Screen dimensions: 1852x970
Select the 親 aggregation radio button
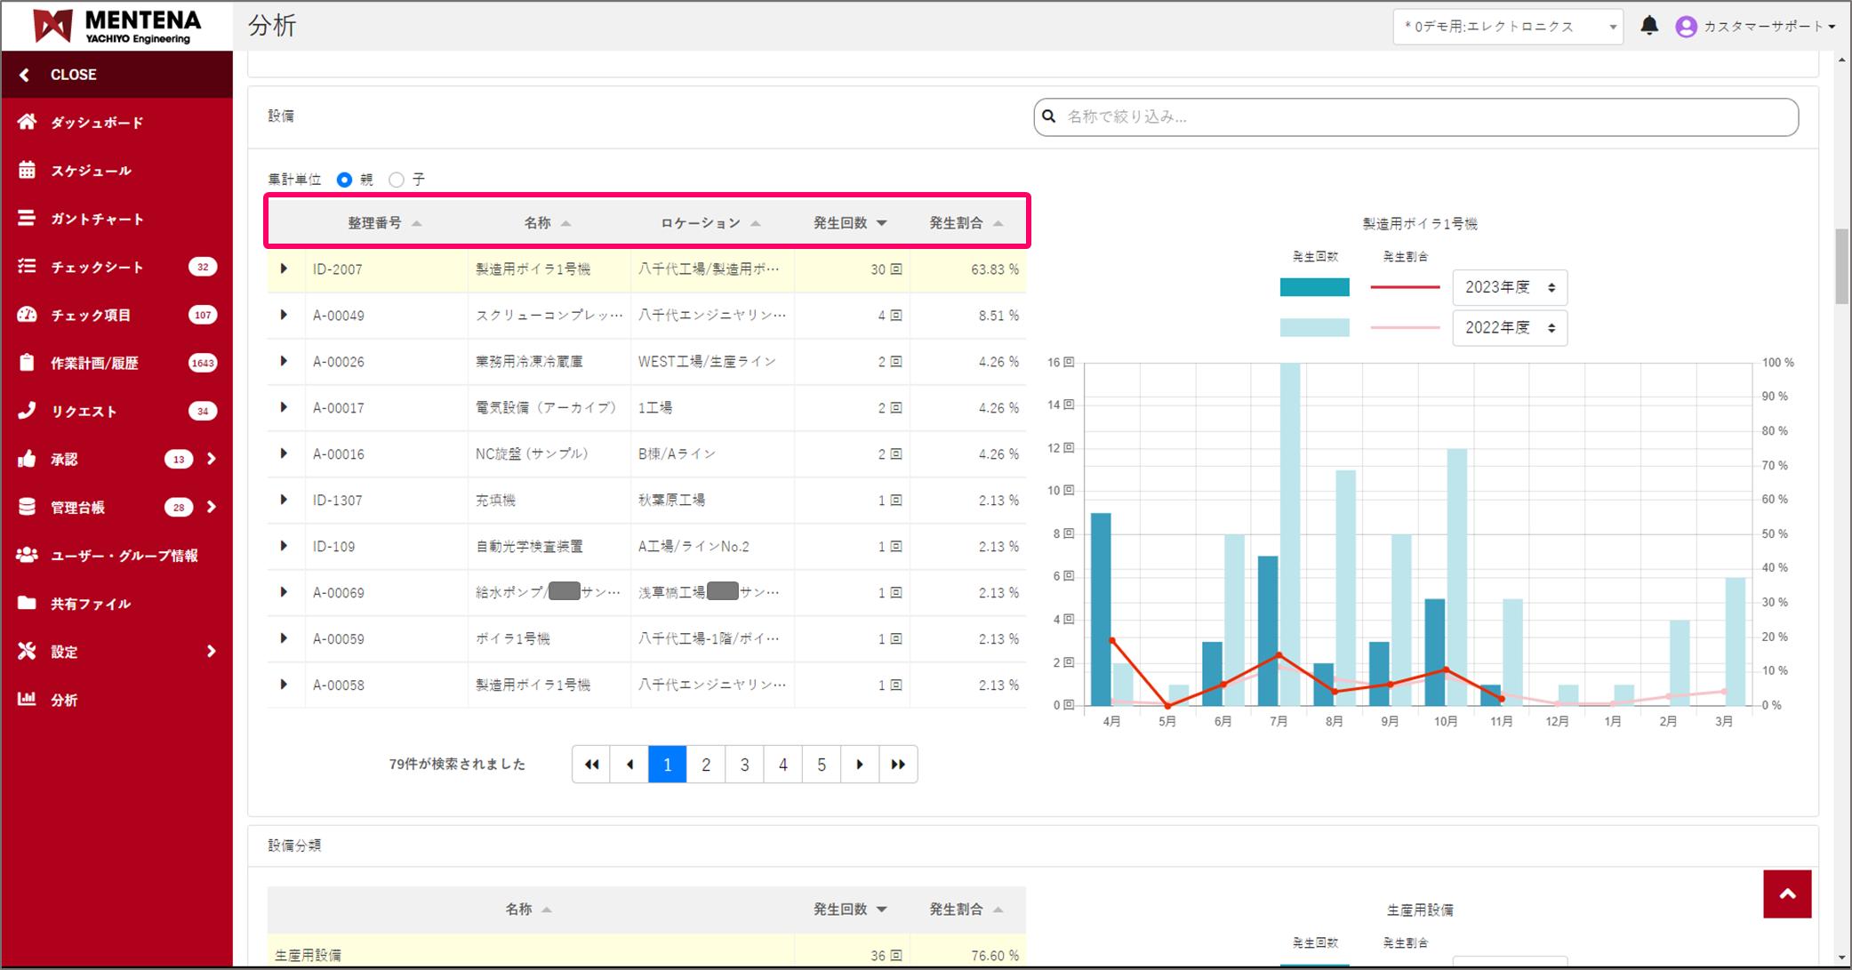click(x=344, y=180)
